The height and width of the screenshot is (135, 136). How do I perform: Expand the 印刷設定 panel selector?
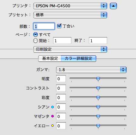[70, 49]
